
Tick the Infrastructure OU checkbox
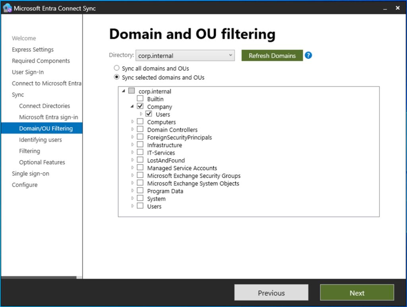(140, 145)
